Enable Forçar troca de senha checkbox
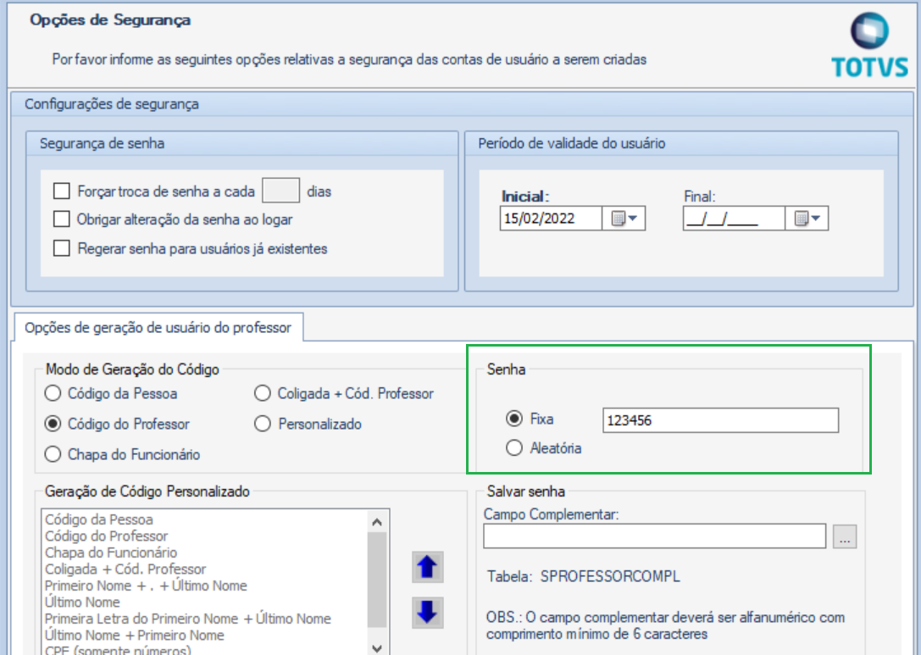 point(62,191)
